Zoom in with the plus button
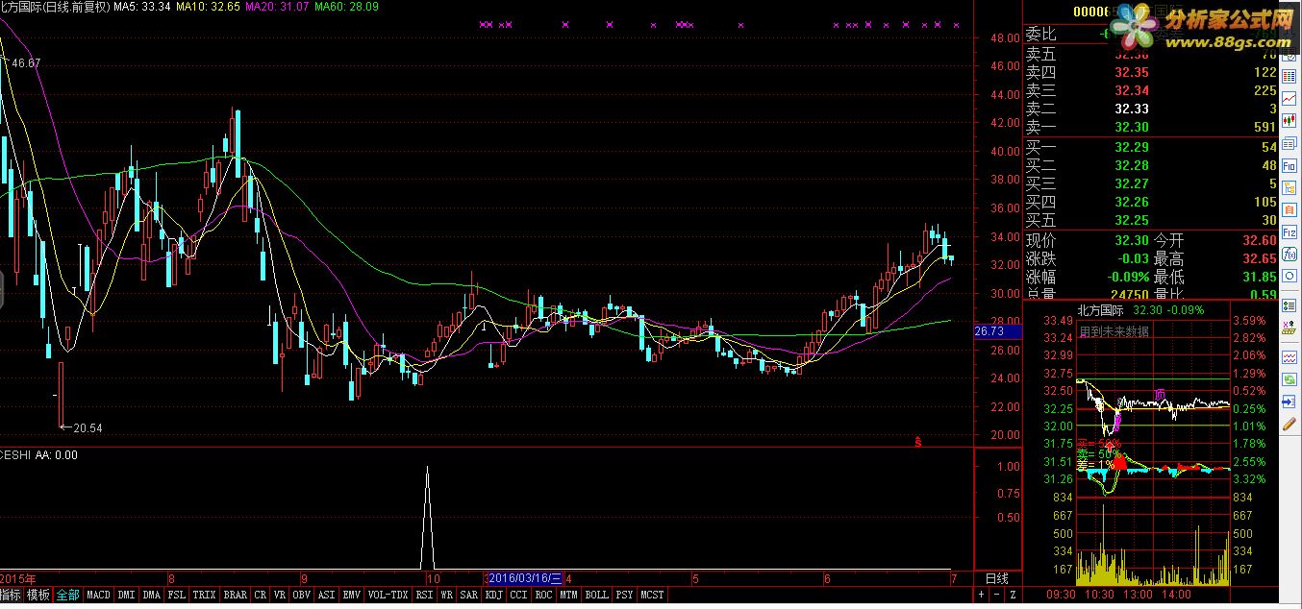Viewport: 1302px width, 609px height. coord(980,595)
